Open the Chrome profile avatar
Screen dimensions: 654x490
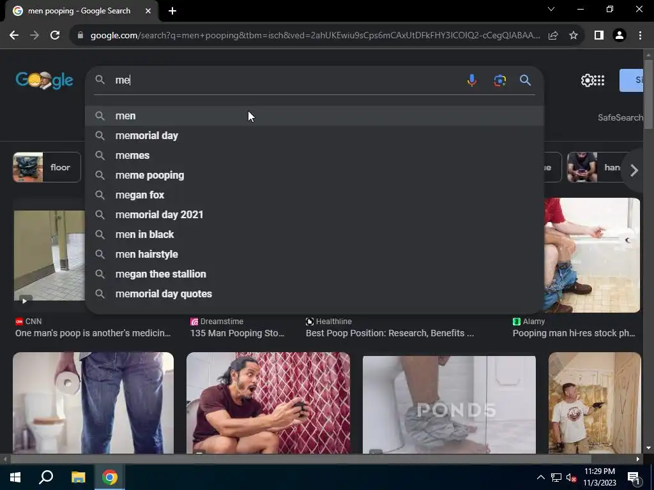[x=620, y=36]
